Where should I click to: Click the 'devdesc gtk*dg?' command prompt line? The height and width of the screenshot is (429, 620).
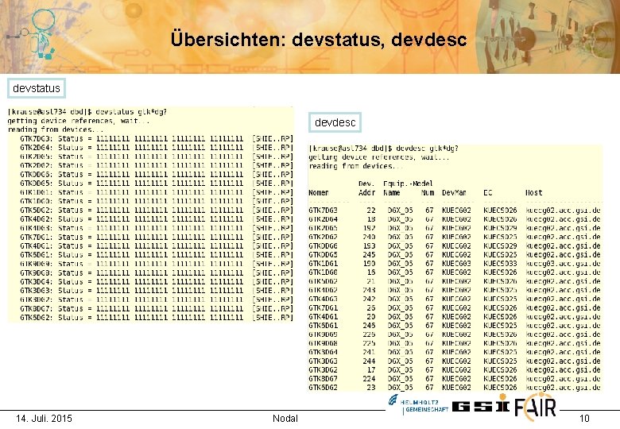pos(384,149)
